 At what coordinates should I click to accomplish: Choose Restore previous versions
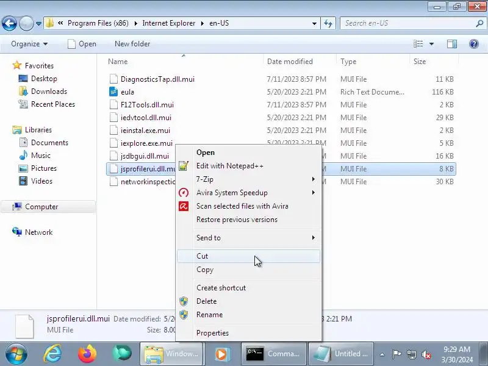[x=248, y=220]
